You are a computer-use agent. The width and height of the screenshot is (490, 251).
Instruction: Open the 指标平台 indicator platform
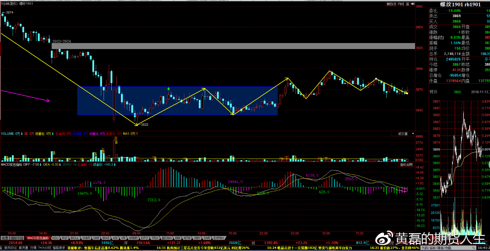point(17,238)
